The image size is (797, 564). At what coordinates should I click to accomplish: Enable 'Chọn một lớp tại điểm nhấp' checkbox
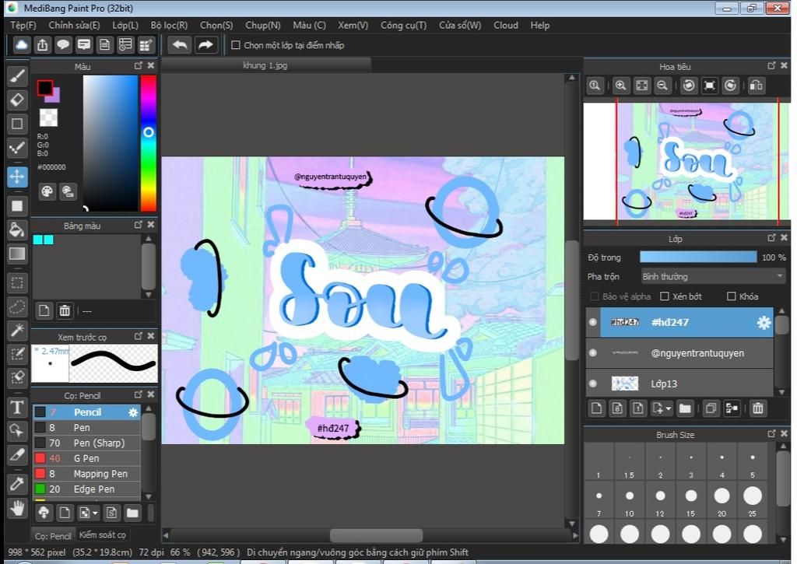236,45
